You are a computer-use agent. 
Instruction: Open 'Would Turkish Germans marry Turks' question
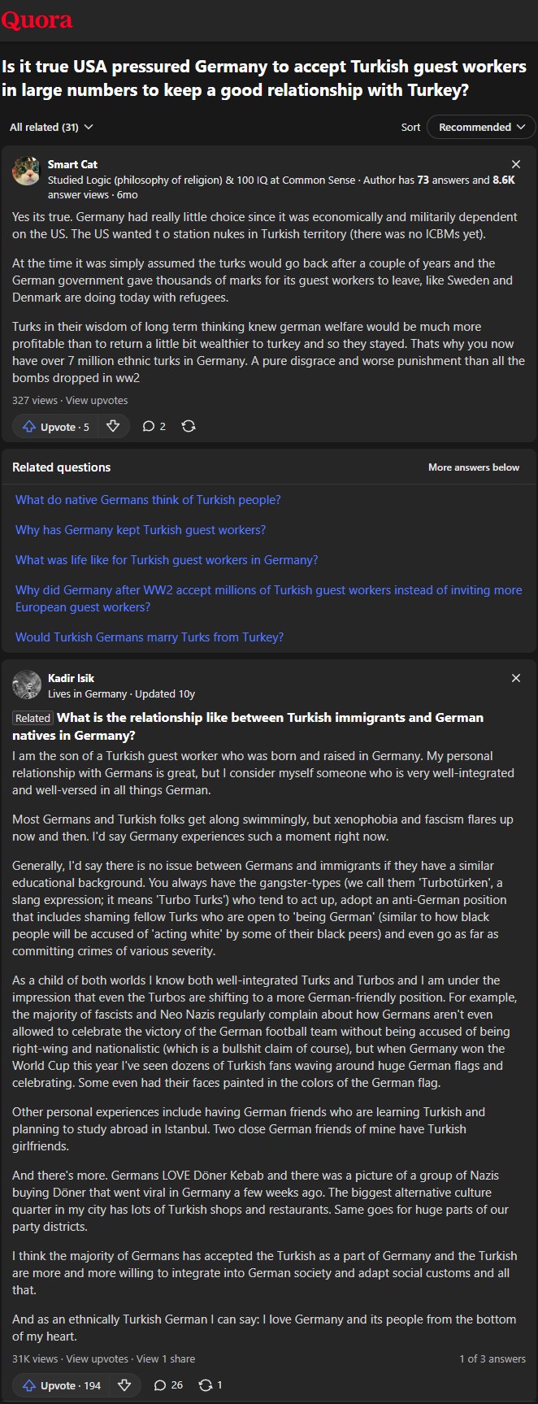[150, 637]
